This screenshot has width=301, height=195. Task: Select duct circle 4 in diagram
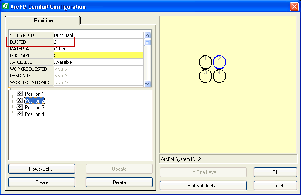(219, 76)
